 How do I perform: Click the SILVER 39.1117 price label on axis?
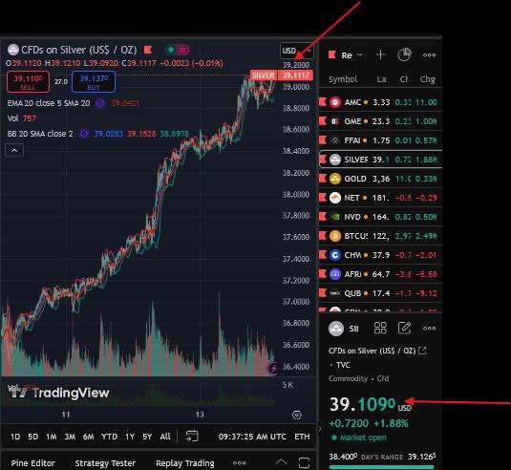[282, 75]
